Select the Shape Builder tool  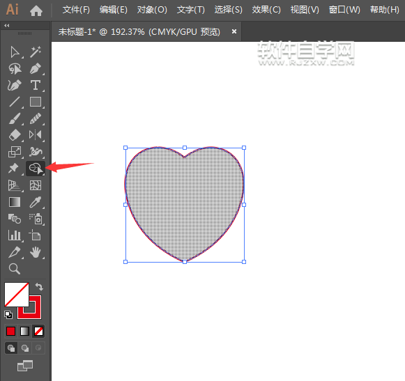(x=36, y=169)
